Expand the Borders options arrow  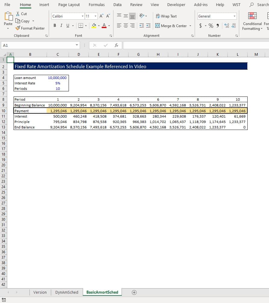[x=86, y=26]
